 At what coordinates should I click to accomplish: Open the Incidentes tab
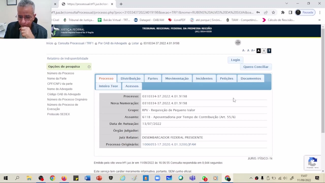coord(204,79)
